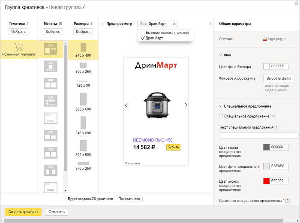This screenshot has width=300, height=223.
Task: Click the «Новая группа» group name
Action: [63, 7]
